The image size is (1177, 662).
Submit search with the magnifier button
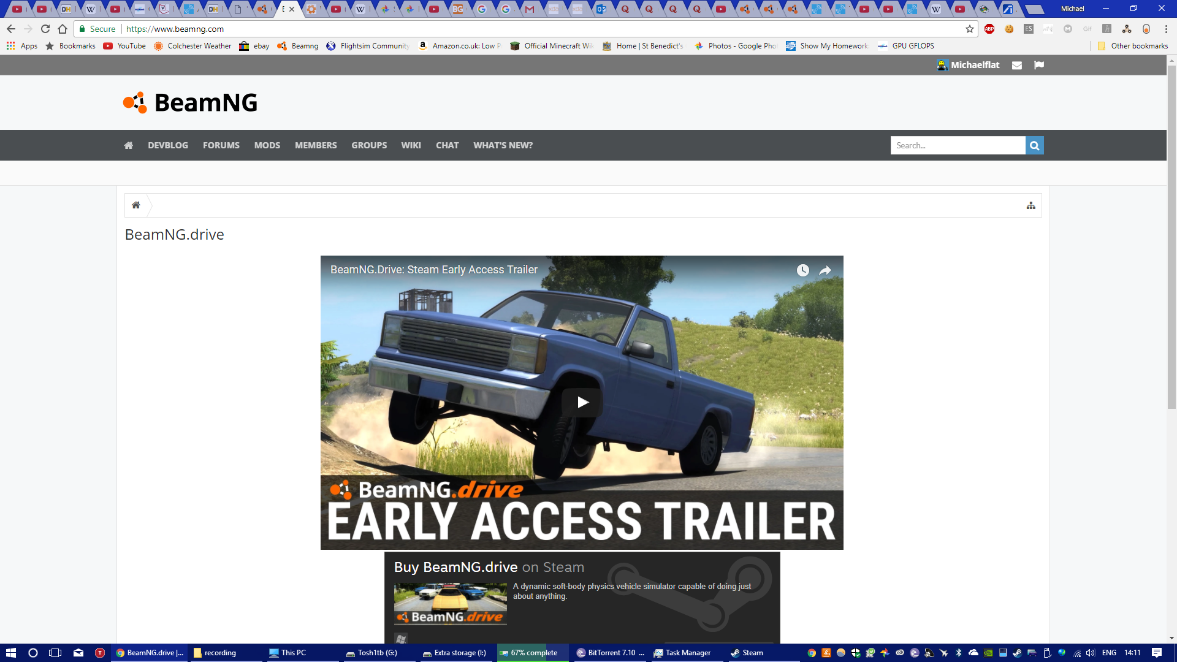[1035, 145]
